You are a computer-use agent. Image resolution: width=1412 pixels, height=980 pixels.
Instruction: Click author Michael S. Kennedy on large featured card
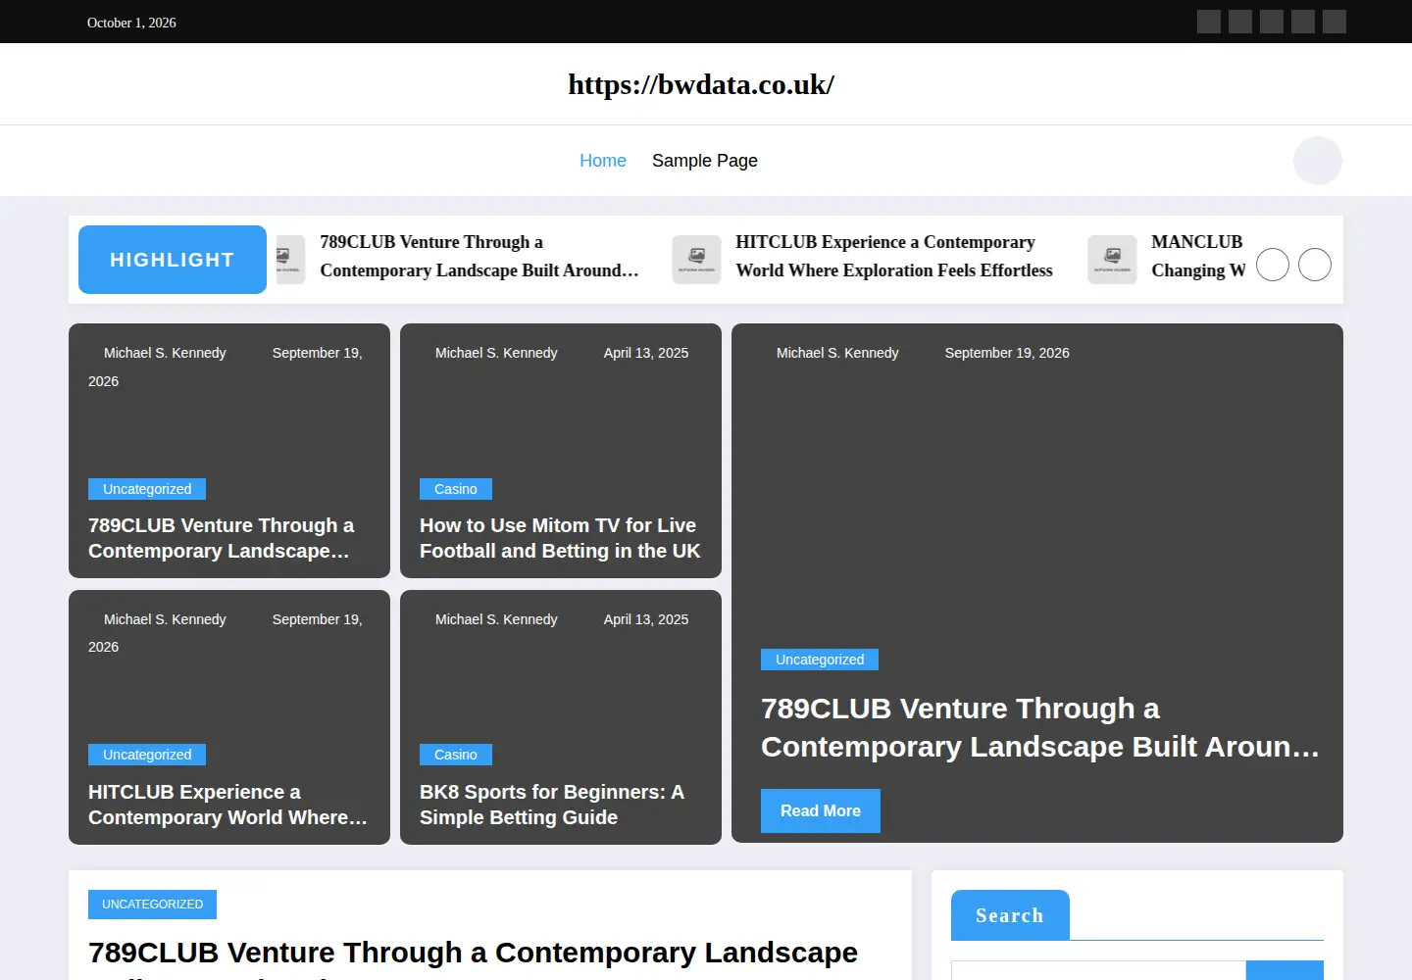[x=837, y=353]
